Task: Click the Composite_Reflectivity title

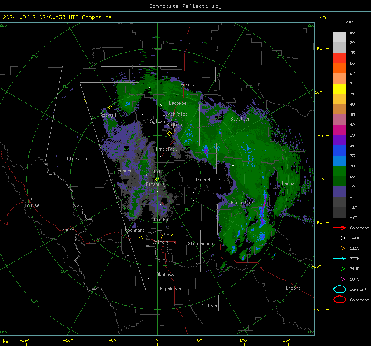Action: click(x=185, y=6)
